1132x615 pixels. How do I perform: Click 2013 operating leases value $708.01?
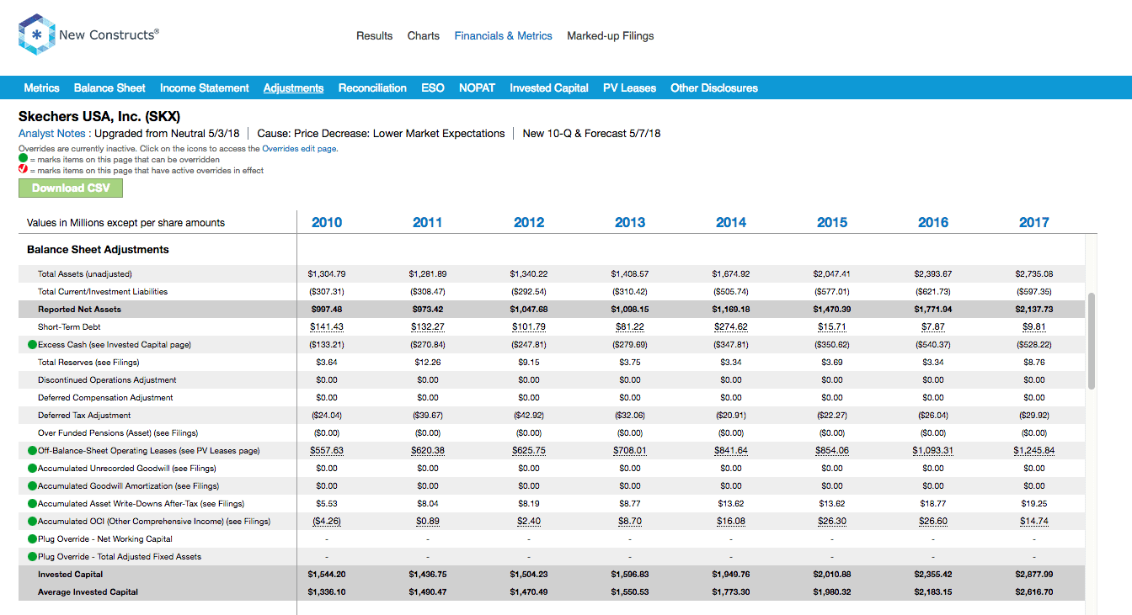[x=630, y=450]
